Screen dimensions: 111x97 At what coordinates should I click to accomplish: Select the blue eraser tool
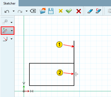90,11
